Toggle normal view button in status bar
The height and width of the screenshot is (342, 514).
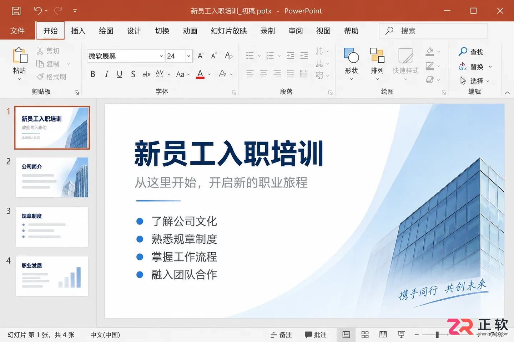click(x=346, y=335)
